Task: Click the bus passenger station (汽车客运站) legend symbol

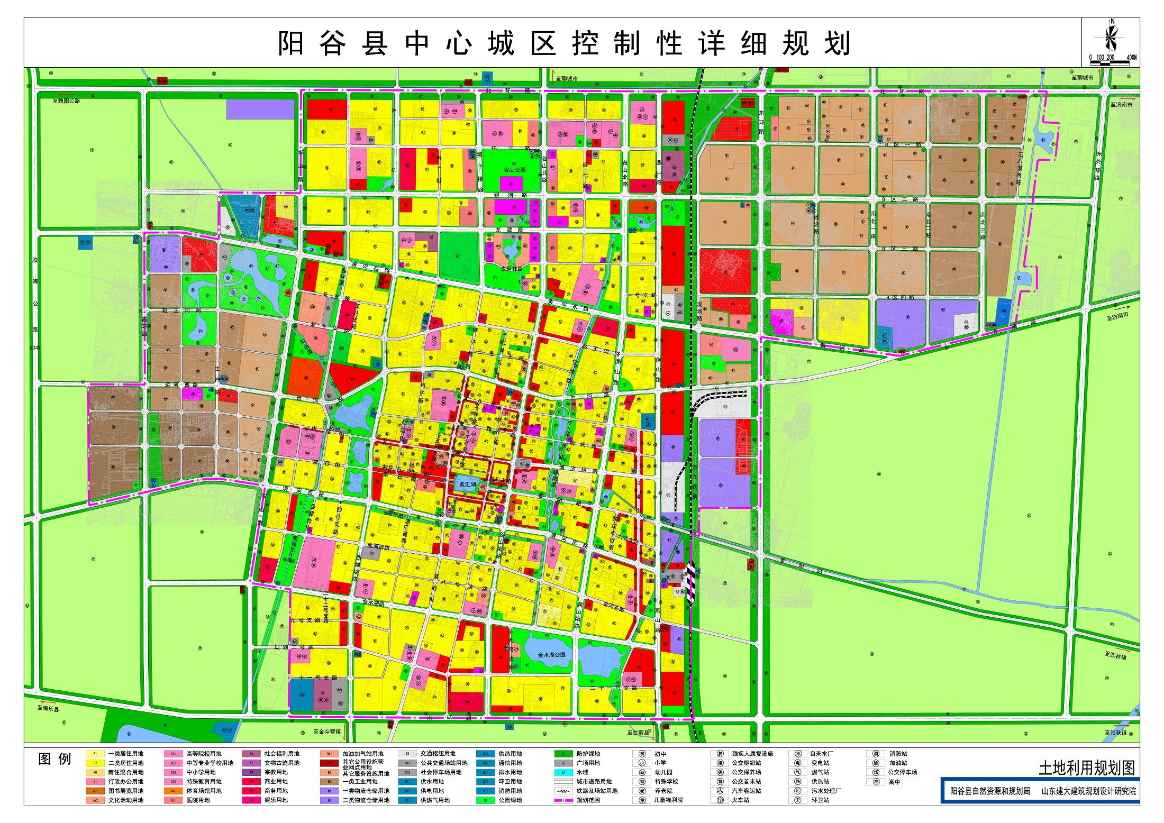Action: (720, 791)
